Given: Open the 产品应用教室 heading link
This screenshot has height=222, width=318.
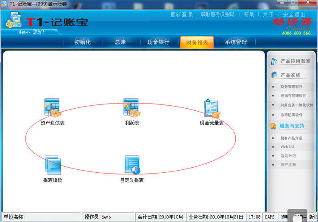Looking at the screenshot, I should click(x=295, y=61).
